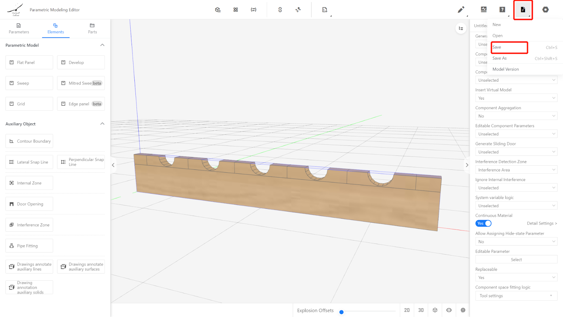Toggle the Continuous Material switch
This screenshot has width=563, height=317.
(483, 223)
